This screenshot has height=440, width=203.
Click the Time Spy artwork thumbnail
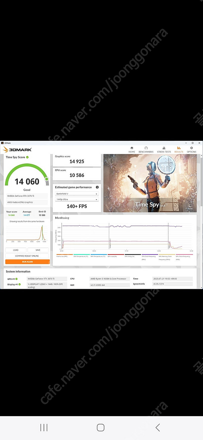[x=150, y=183]
